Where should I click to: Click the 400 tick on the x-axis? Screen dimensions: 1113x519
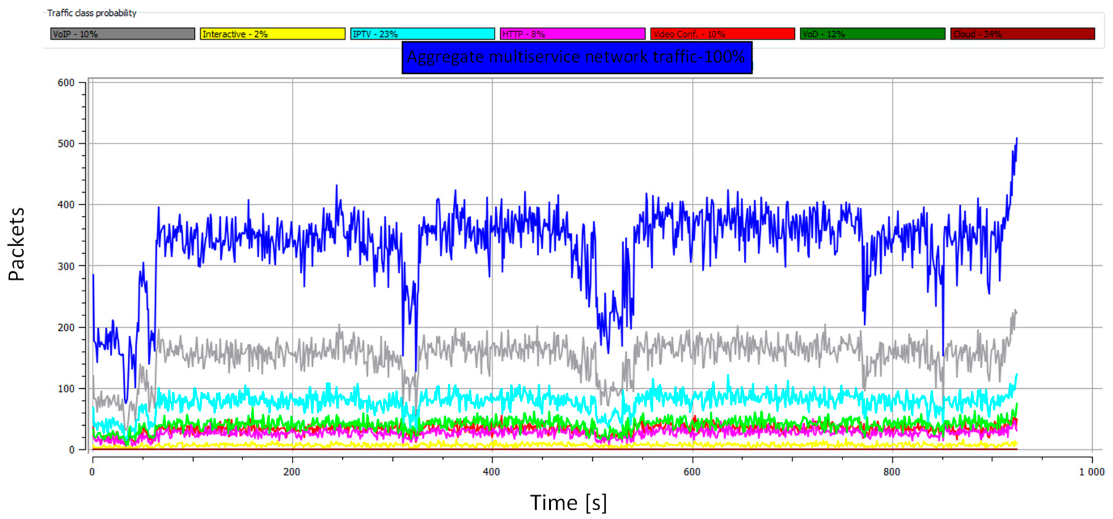tap(491, 472)
